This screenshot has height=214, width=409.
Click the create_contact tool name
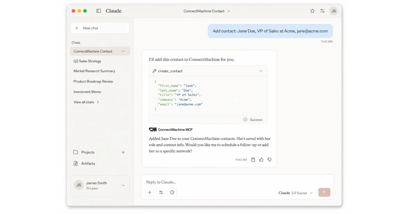170,71
